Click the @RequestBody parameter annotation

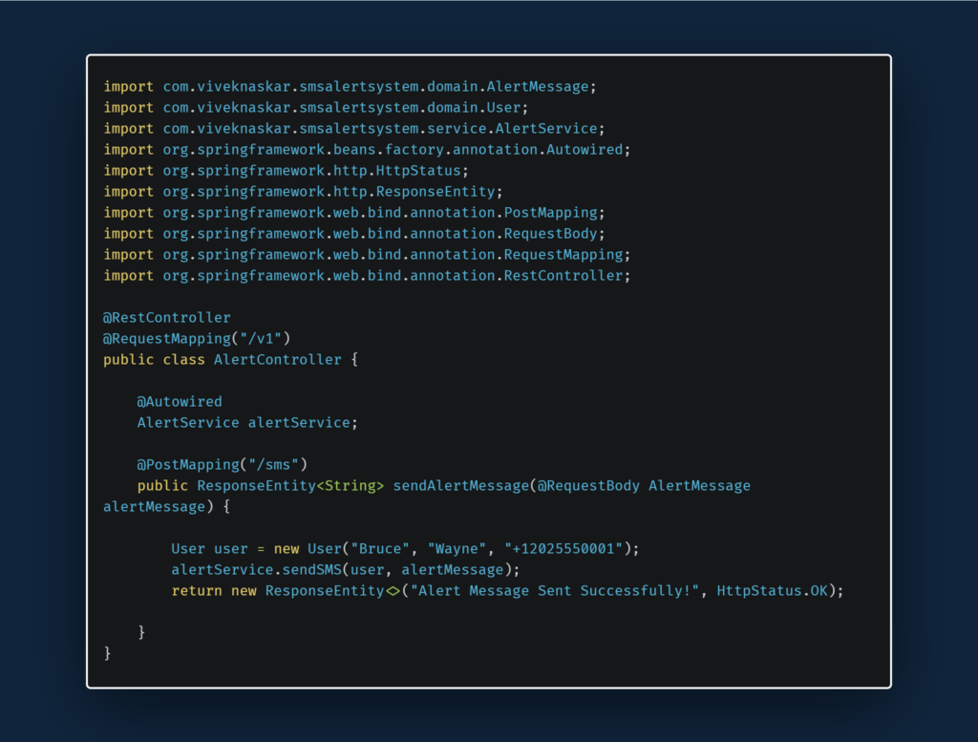(588, 486)
